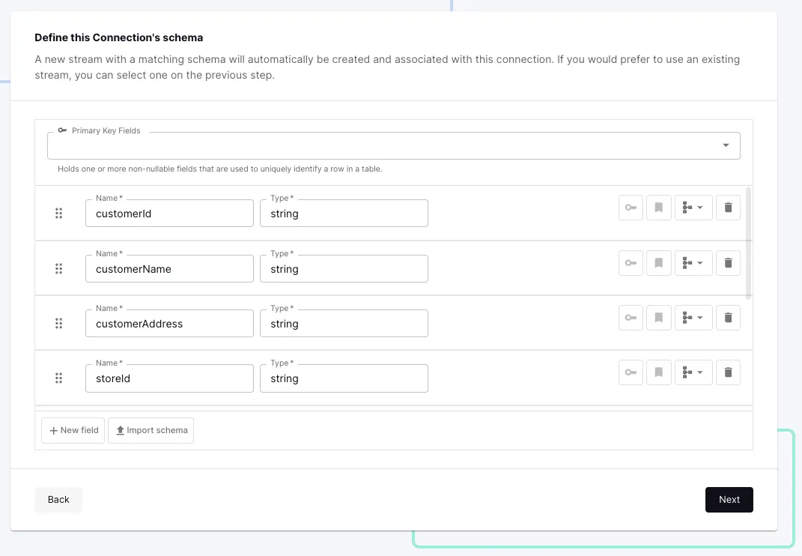Open hierarchy dropdown for storeId row
802x556 pixels.
point(693,372)
